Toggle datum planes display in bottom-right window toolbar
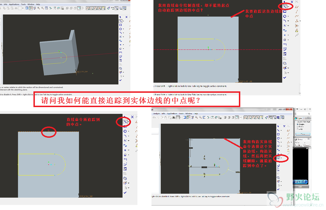Viewport: 326px width, 210px height. [x=246, y=118]
